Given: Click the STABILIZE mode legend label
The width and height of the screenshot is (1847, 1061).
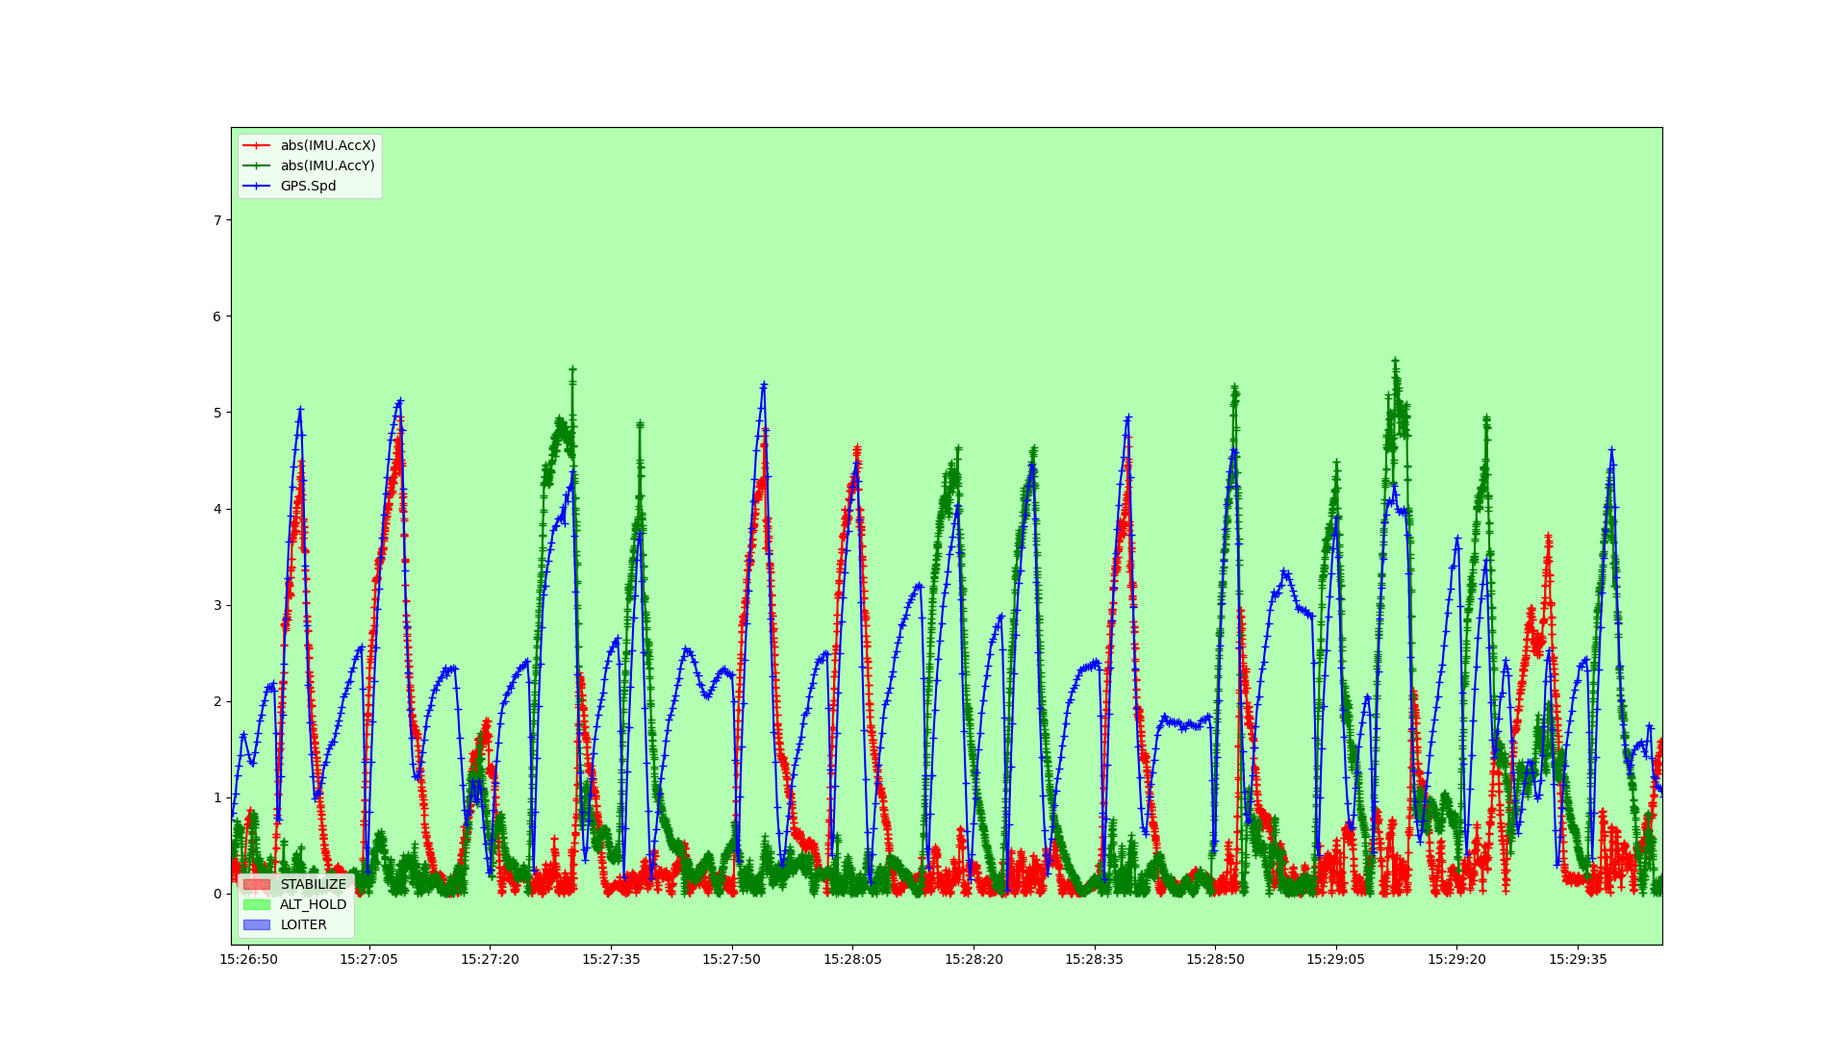Looking at the screenshot, I should coord(314,884).
